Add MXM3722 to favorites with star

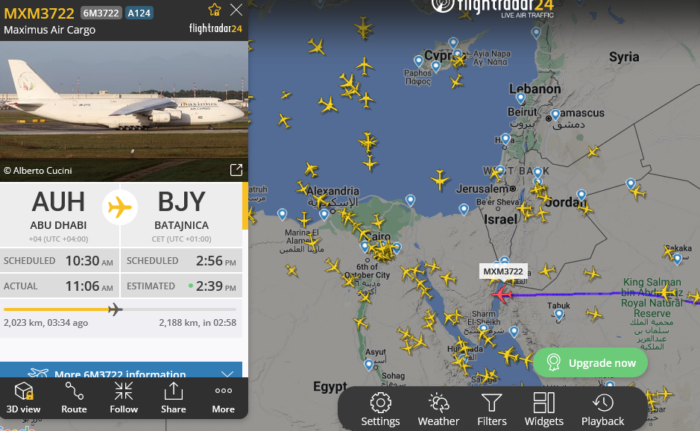[214, 10]
